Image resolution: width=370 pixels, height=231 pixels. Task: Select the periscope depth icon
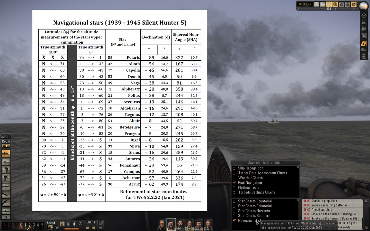6,162
